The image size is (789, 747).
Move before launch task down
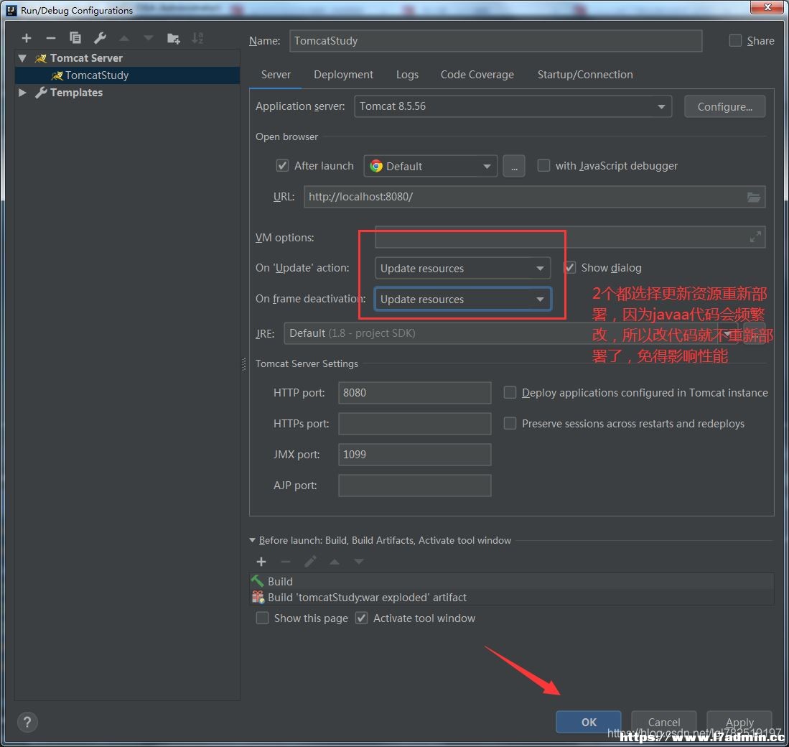tap(359, 561)
